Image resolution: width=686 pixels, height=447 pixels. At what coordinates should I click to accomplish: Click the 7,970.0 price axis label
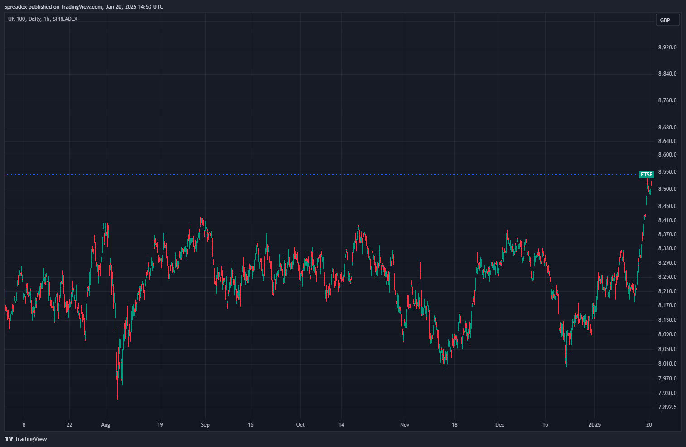(667, 379)
